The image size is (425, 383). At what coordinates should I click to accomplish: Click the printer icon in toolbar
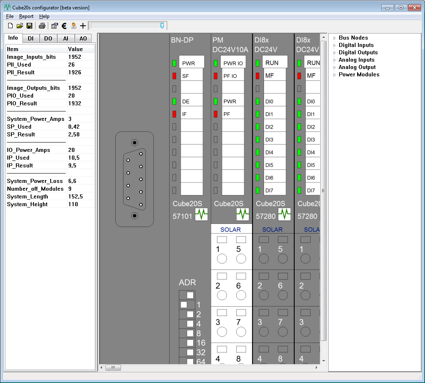click(42, 26)
